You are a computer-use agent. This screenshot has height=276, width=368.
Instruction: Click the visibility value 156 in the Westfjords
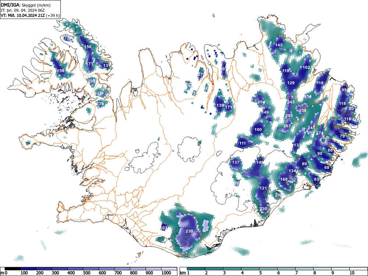point(88,47)
